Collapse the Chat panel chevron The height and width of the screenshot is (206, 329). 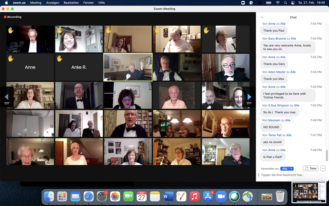point(262,17)
